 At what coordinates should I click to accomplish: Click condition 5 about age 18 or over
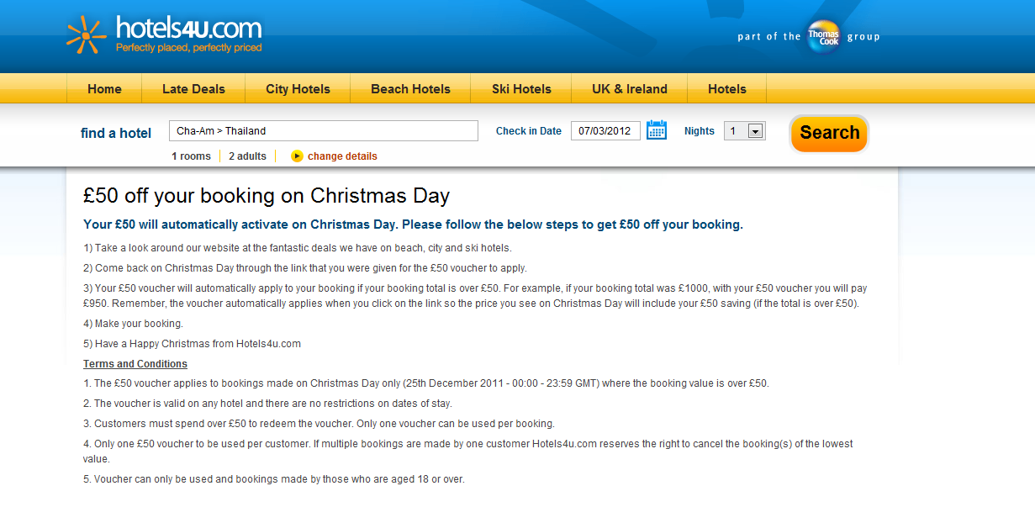[273, 479]
